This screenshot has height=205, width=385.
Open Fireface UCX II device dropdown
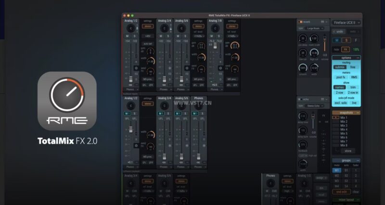pos(346,23)
